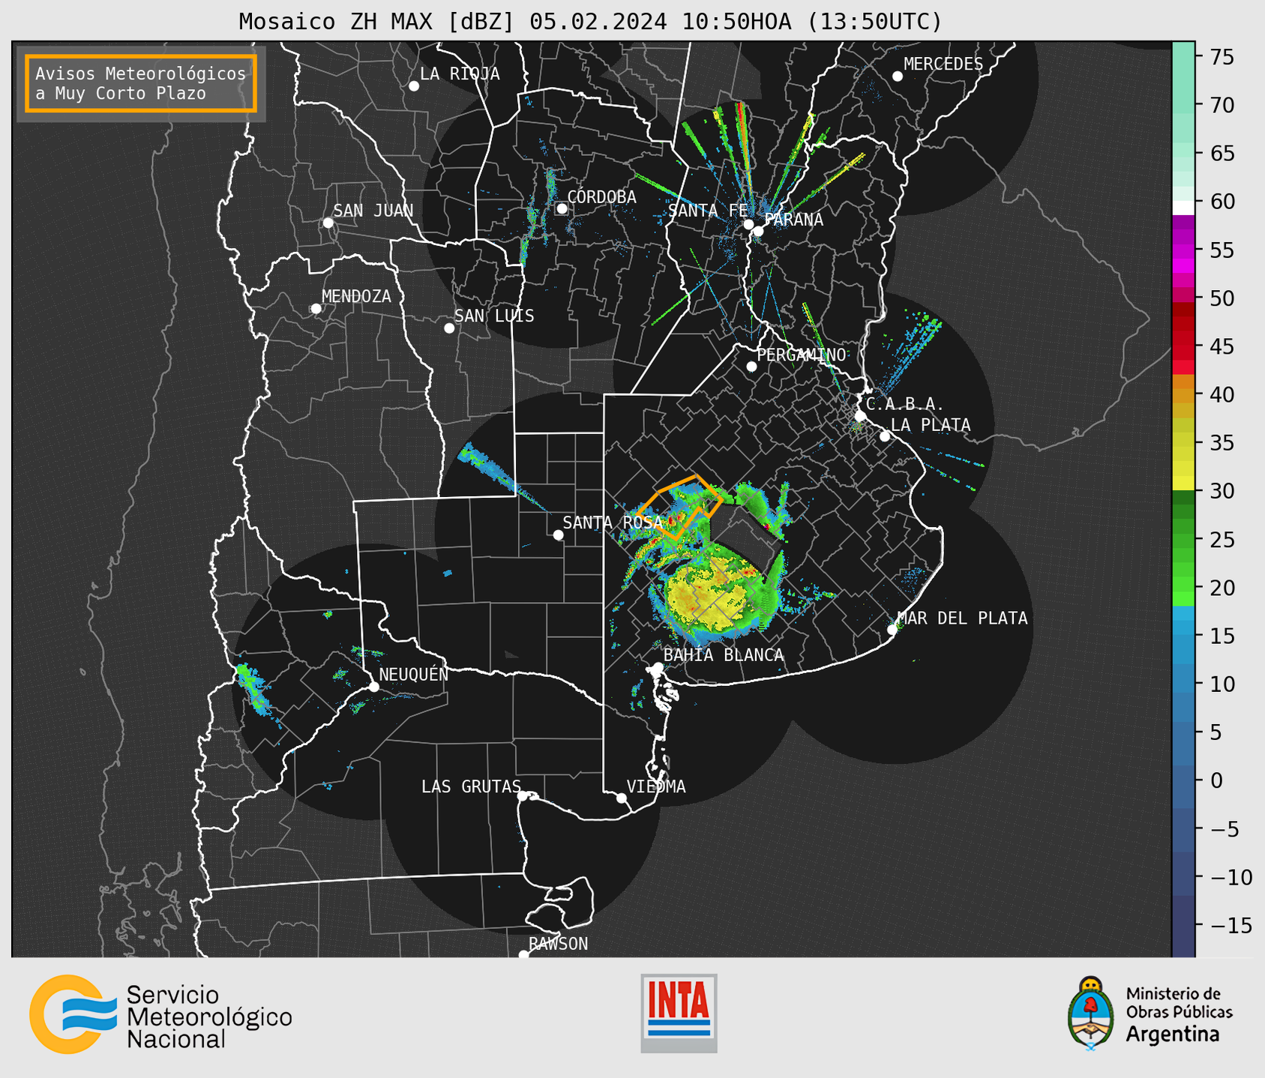Click the orange warning polygon near Santa Rosa
Viewport: 1265px width, 1078px height.
pyautogui.click(x=679, y=507)
